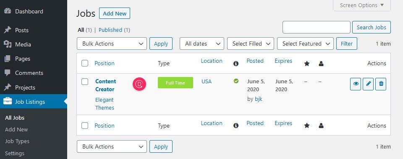Click inside the job search input field

(x=317, y=27)
